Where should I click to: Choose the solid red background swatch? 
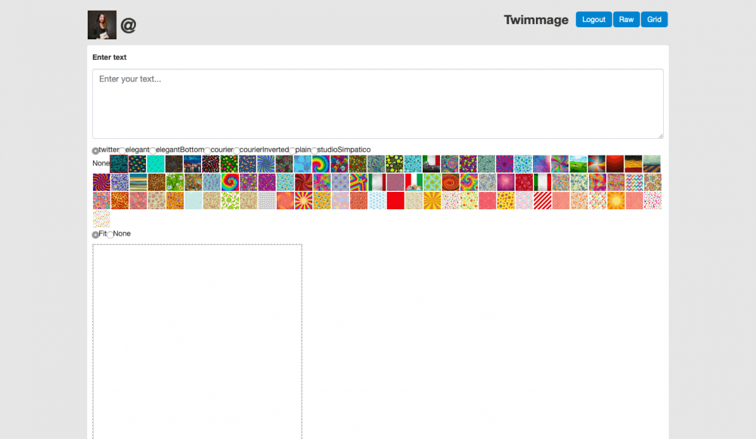coord(395,200)
